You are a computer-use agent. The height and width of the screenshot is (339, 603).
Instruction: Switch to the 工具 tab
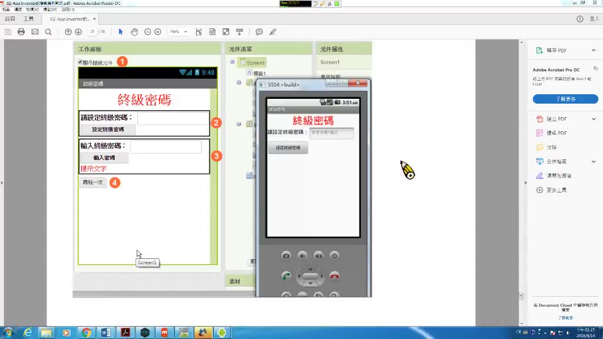(x=28, y=19)
